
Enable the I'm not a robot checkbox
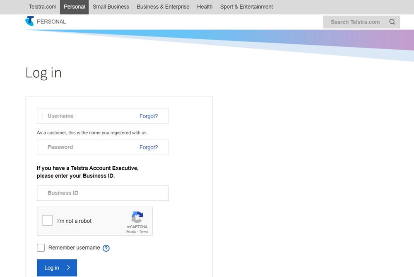point(47,220)
